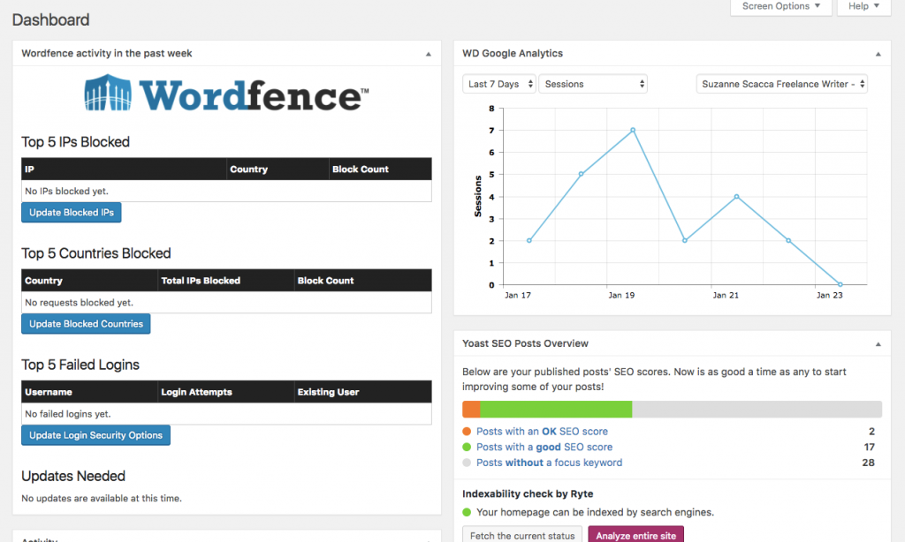Click Update Login Security Options button
This screenshot has height=542, width=905.
click(x=95, y=435)
